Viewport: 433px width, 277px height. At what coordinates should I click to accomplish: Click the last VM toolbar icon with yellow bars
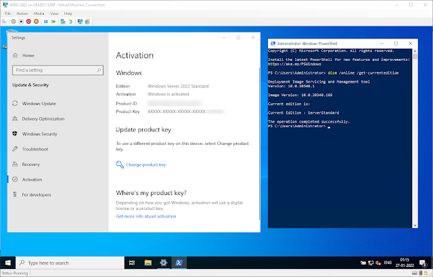click(87, 21)
